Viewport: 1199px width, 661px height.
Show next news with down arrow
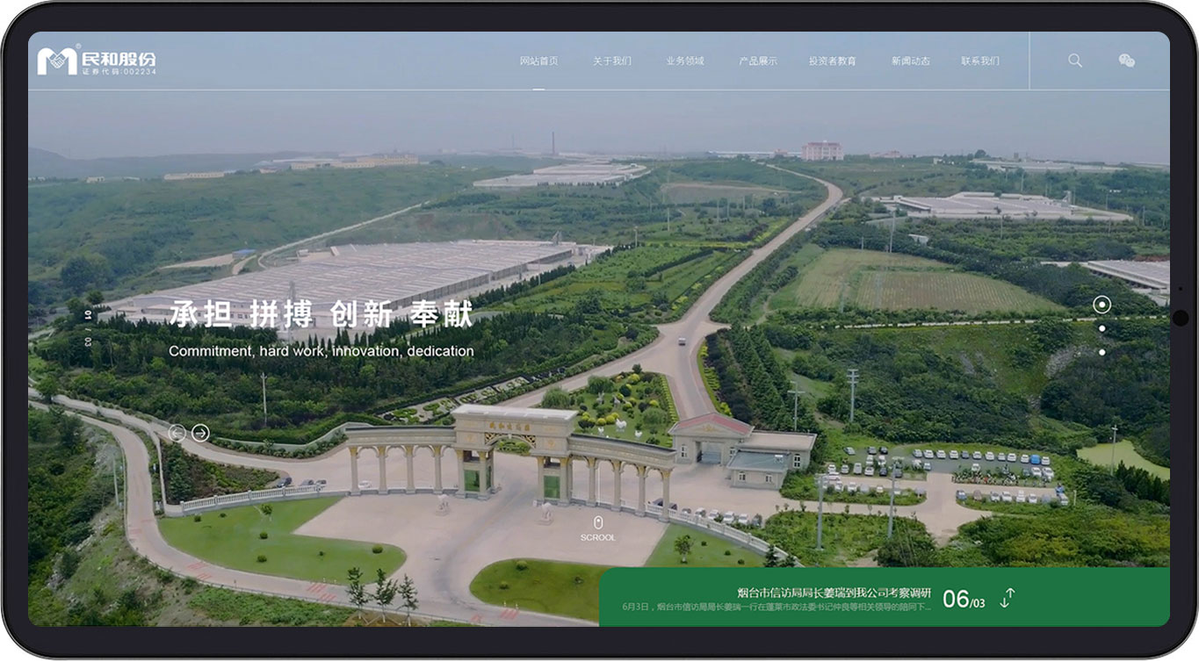[x=1005, y=602]
